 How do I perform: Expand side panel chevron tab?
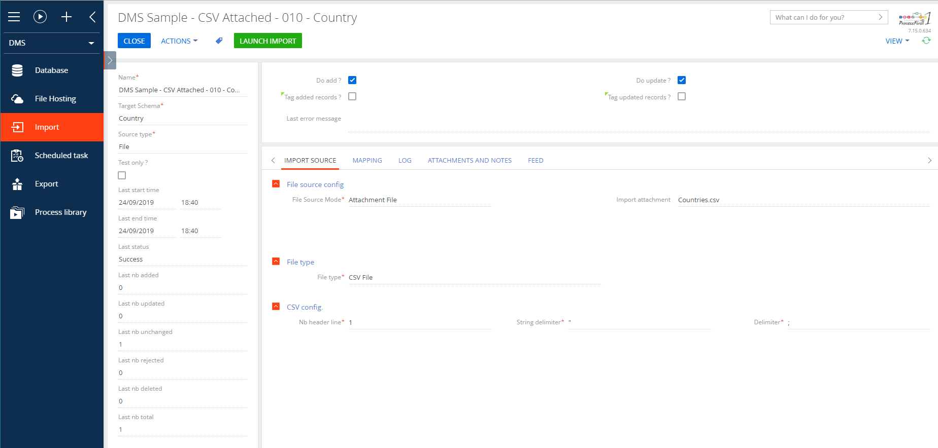tap(110, 60)
